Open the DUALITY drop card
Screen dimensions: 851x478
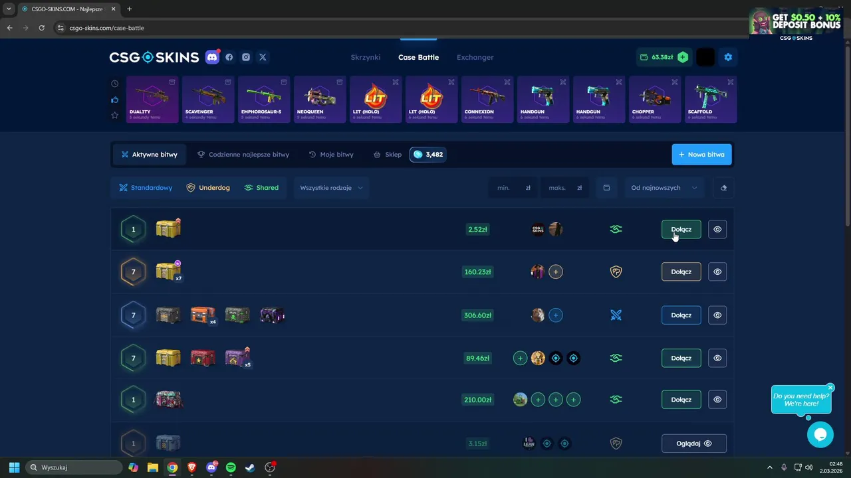pyautogui.click(x=152, y=100)
